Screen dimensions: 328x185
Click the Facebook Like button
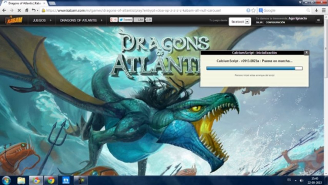tap(139, 20)
